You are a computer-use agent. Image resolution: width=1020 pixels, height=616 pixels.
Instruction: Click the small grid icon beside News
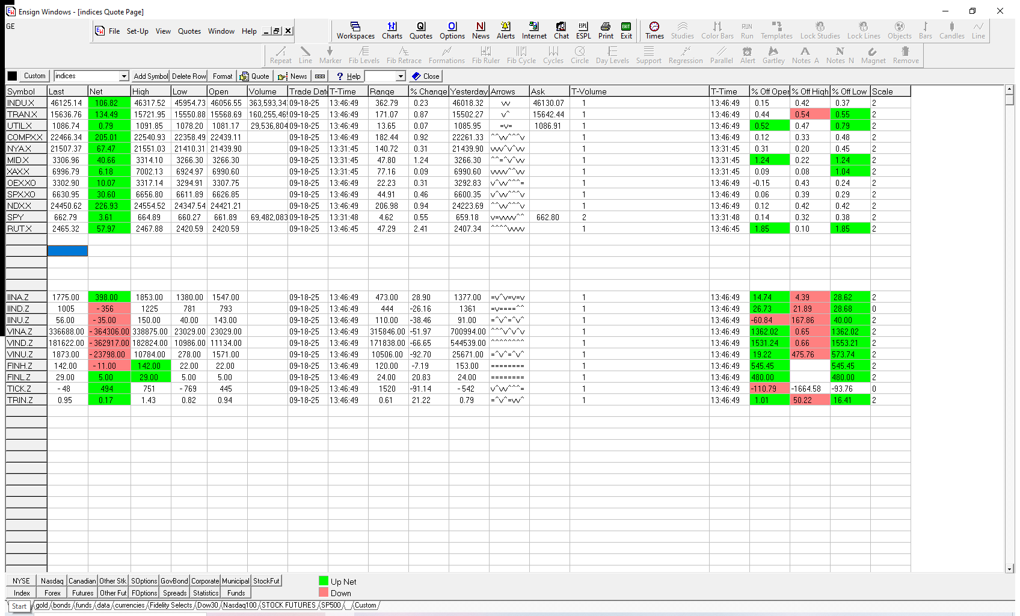click(320, 76)
